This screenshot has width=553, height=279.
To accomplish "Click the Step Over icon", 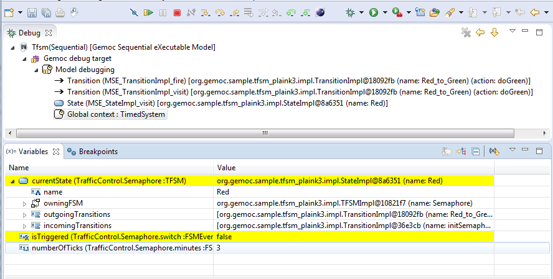I will coord(220,12).
